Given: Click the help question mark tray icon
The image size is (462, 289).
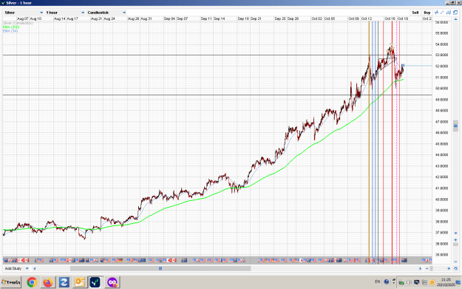Looking at the screenshot, I should tap(387, 282).
